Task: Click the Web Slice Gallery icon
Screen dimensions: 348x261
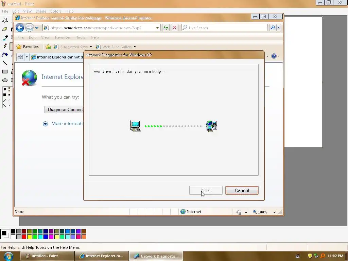Action: click(x=98, y=47)
